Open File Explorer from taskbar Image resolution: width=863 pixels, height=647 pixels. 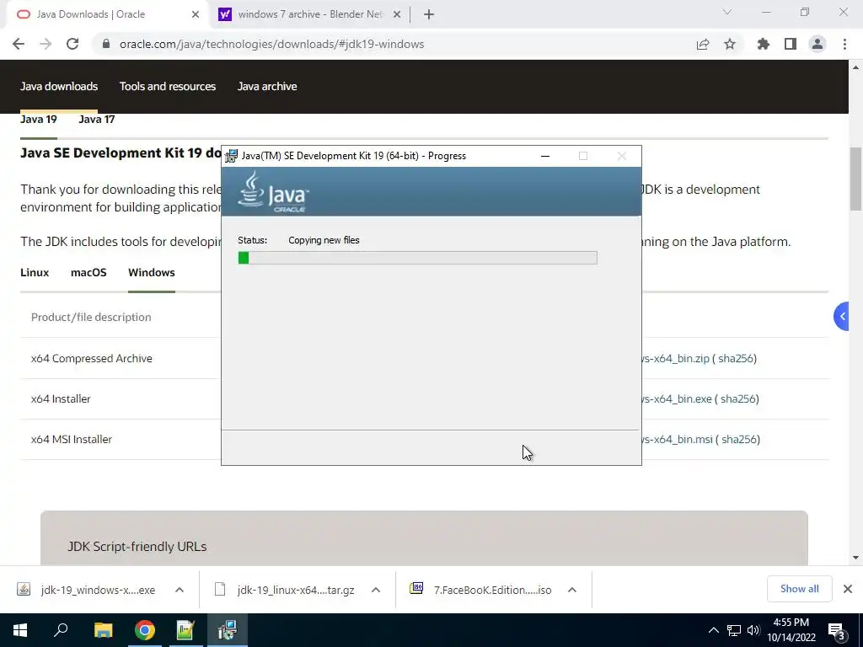pyautogui.click(x=103, y=630)
